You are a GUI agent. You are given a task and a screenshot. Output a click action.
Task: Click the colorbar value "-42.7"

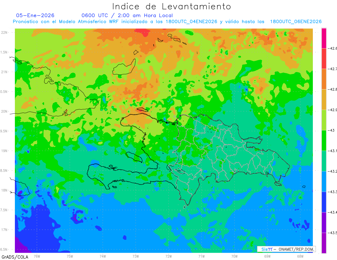(332, 69)
